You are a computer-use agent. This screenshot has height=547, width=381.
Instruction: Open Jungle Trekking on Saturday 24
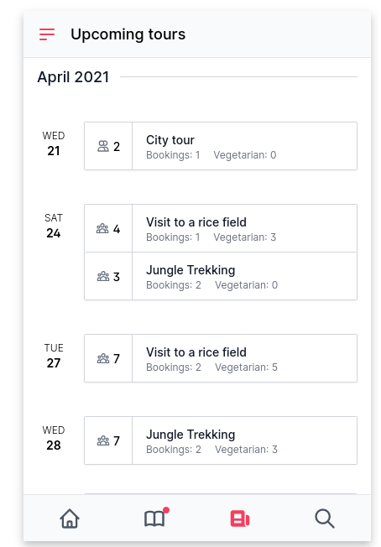coord(221,276)
